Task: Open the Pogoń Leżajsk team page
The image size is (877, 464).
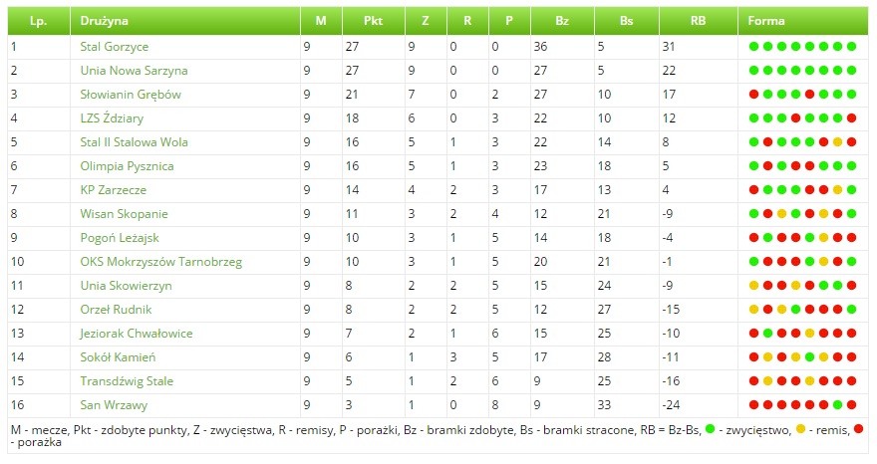Action: 120,238
